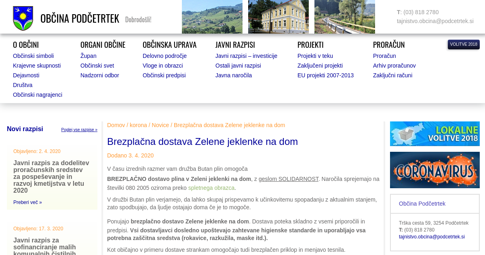
Task: Click the roadside header photo
Action: (344, 17)
